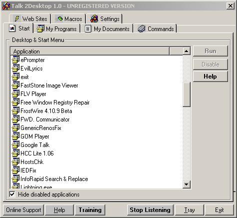The height and width of the screenshot is (218, 237).
Task: Click the GenericRenosFix row icon
Action: tap(15, 127)
